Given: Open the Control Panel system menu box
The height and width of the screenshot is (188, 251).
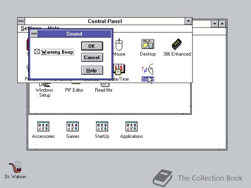Looking at the screenshot, I should pyautogui.click(x=21, y=21).
